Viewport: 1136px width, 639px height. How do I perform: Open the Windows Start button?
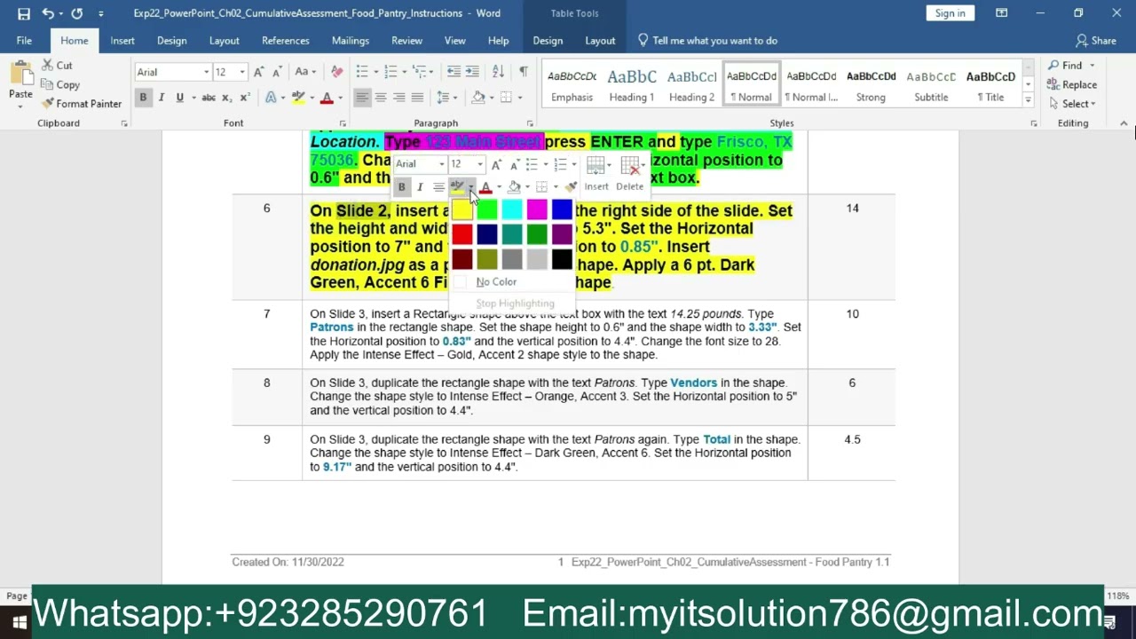[x=18, y=621]
